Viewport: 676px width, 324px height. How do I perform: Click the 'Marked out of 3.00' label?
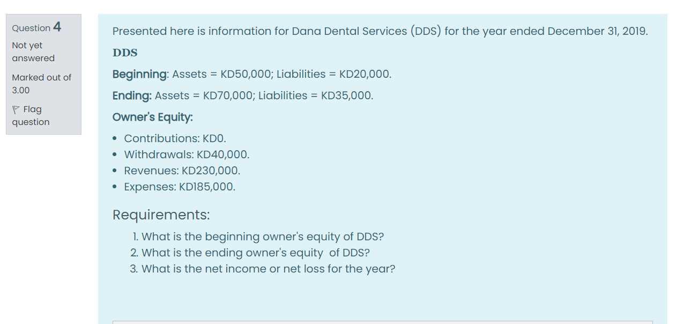[41, 84]
